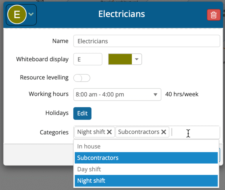The height and width of the screenshot is (190, 225).
Task: Click the Electricians dialog title
Action: tap(122, 14)
